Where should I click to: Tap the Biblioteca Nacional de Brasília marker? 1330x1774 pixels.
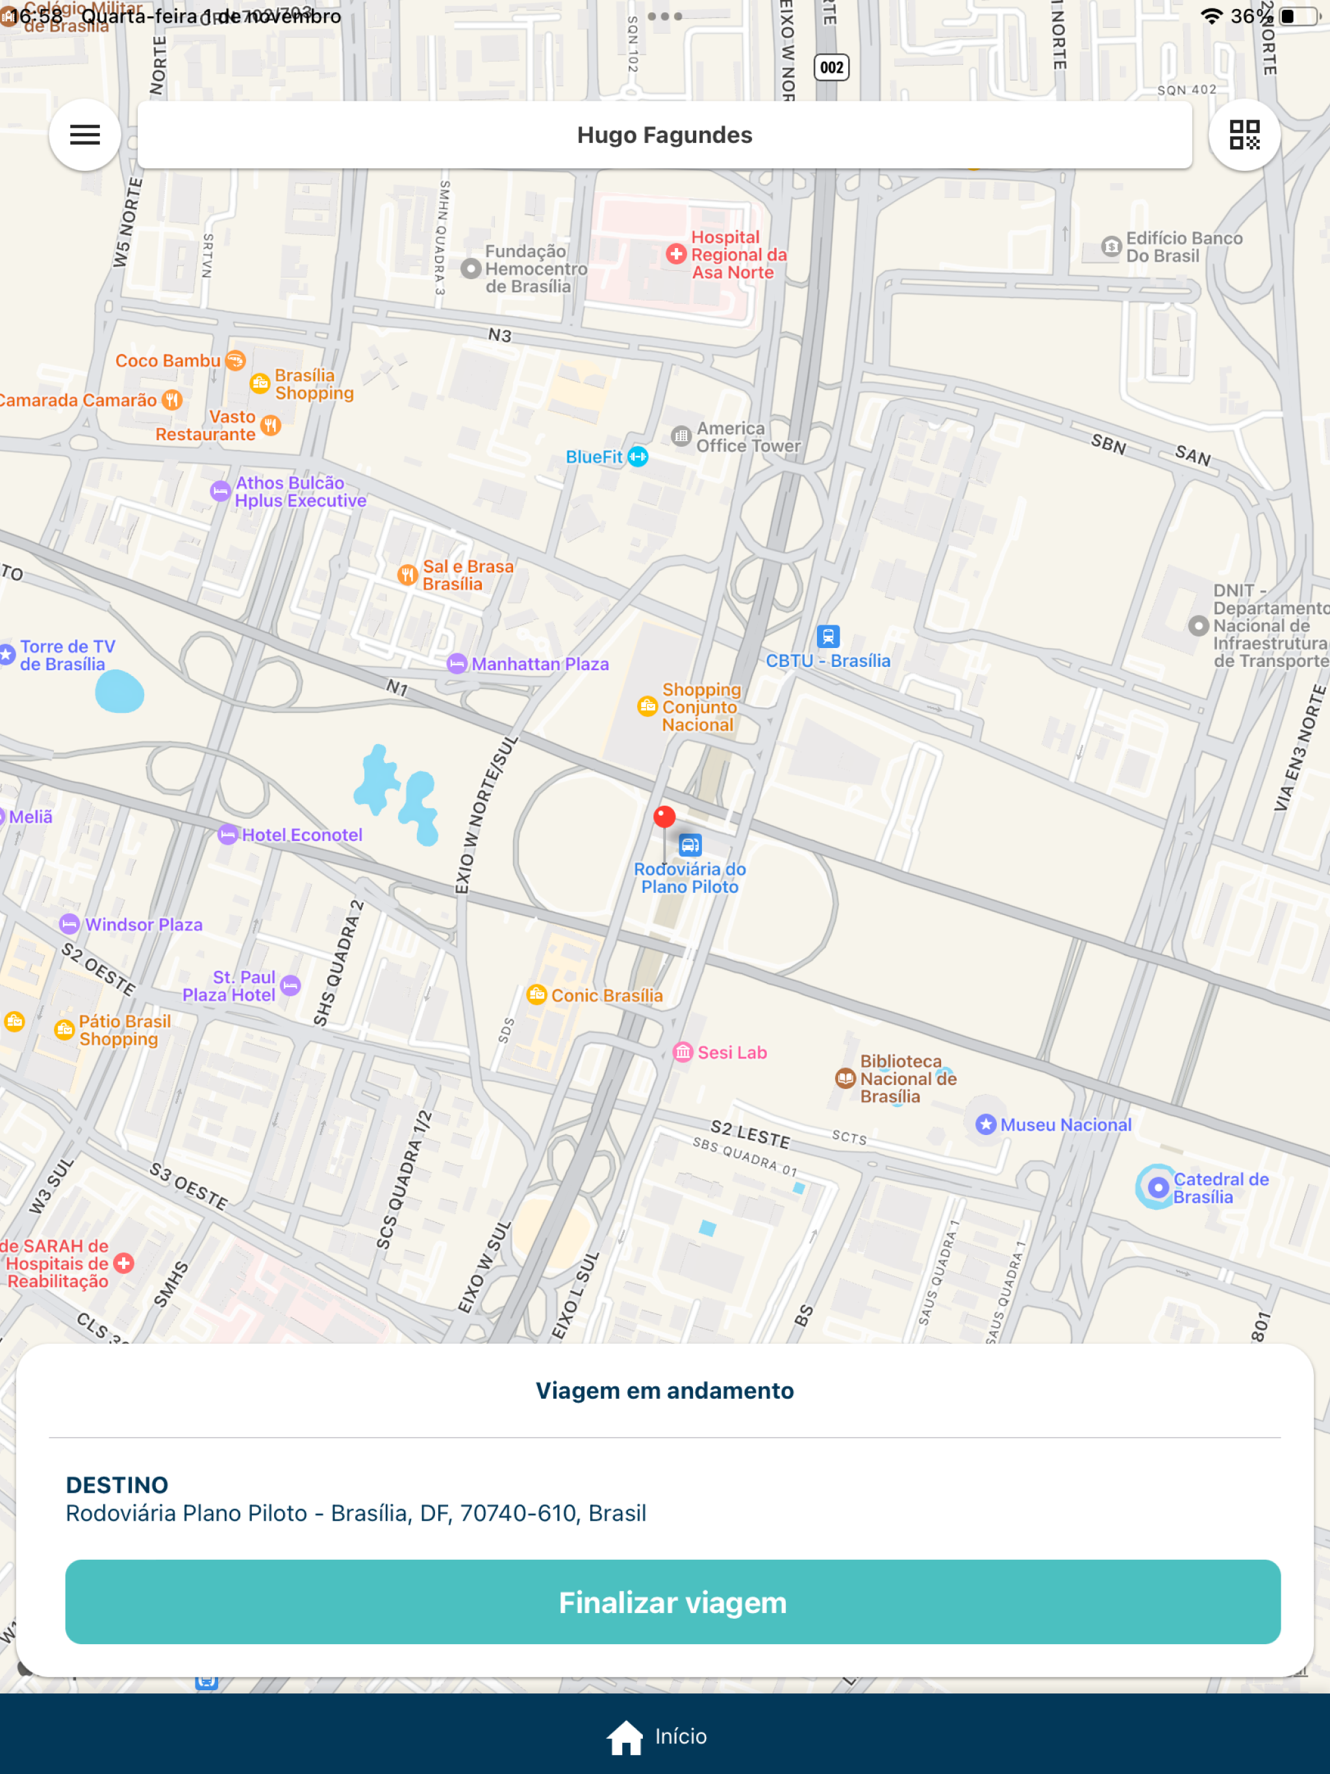coord(846,1078)
